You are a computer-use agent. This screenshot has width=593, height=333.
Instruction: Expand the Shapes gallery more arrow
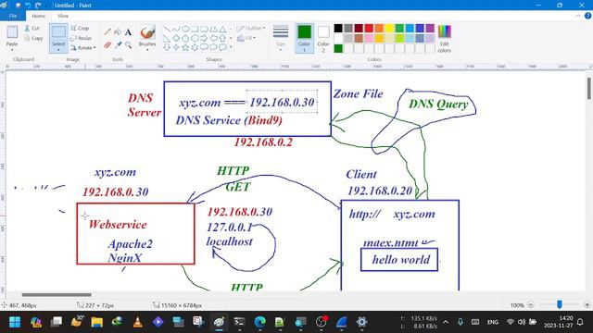(x=231, y=47)
